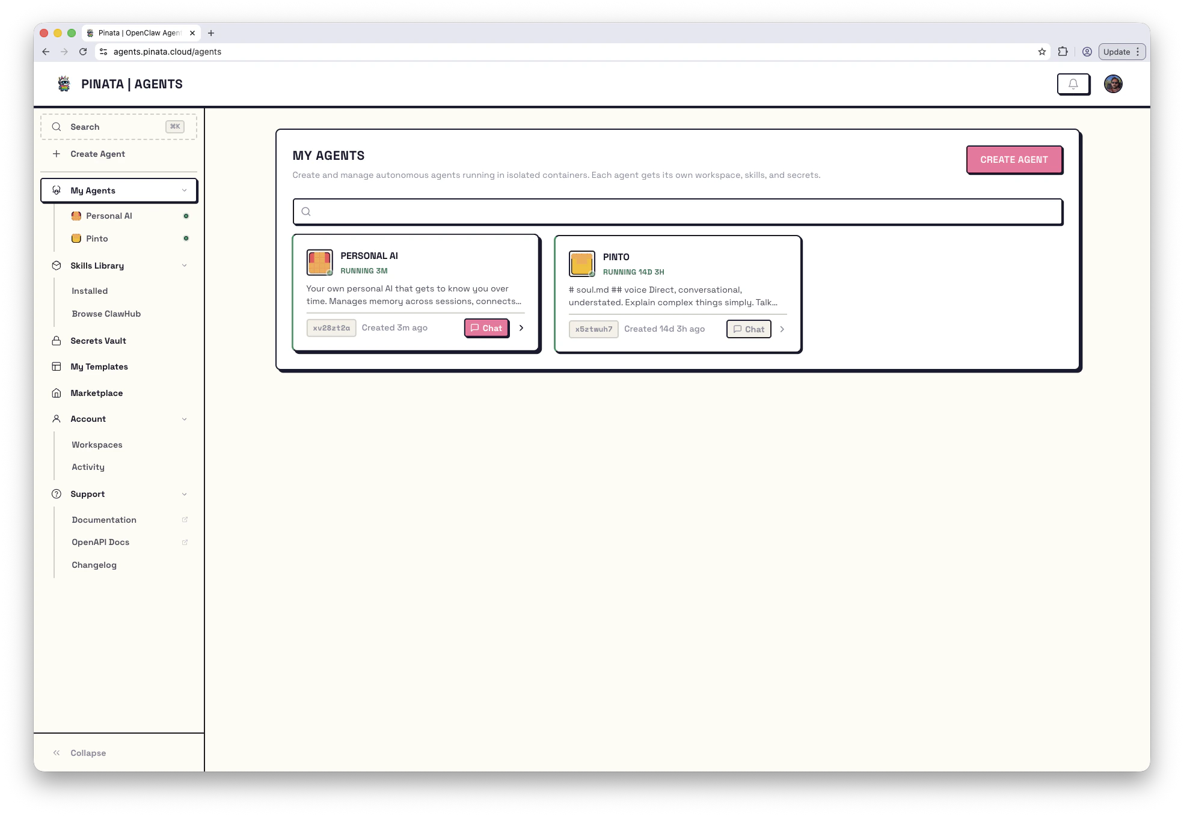Screen dimensions: 1184x816
Task: Click the Pinata mascot logo
Action: click(64, 84)
